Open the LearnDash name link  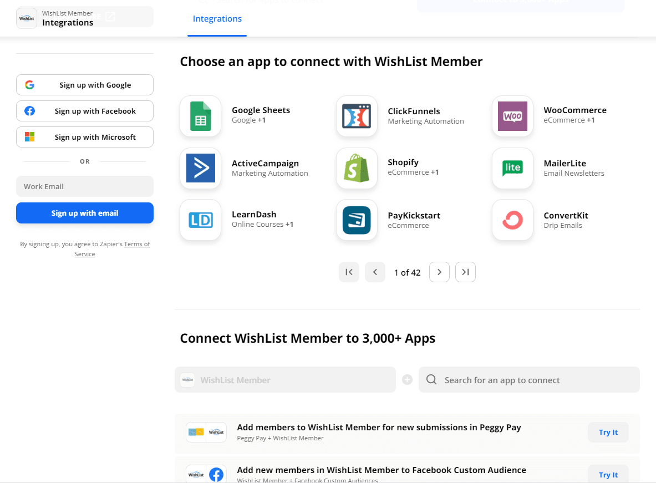click(x=254, y=214)
